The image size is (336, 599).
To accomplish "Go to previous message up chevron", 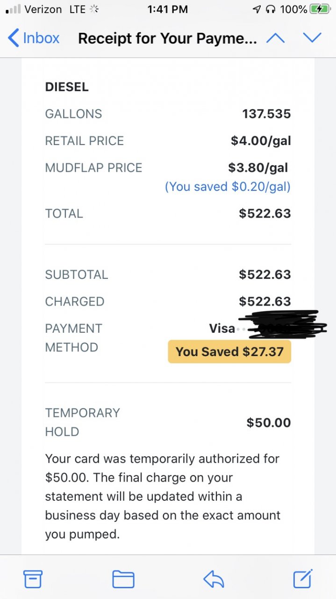I will 275,38.
